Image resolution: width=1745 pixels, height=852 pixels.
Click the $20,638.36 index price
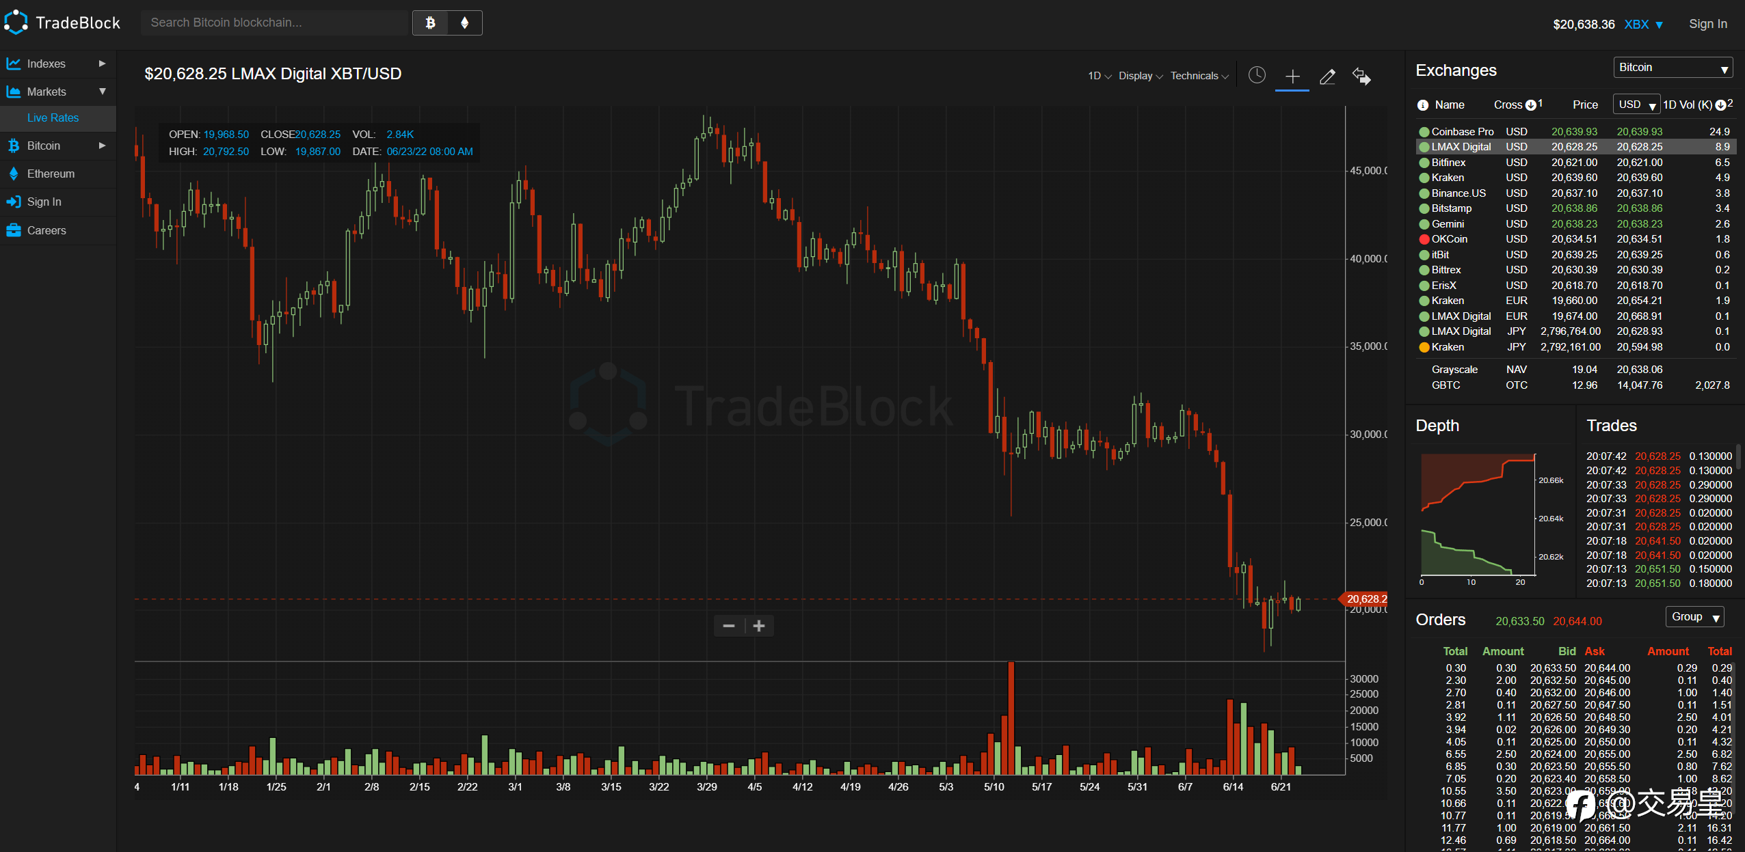(x=1584, y=25)
